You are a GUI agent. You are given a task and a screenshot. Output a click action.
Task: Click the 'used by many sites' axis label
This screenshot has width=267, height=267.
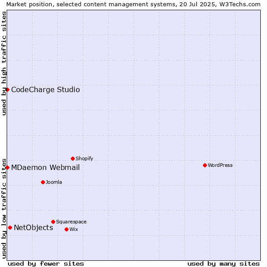(x=223, y=264)
